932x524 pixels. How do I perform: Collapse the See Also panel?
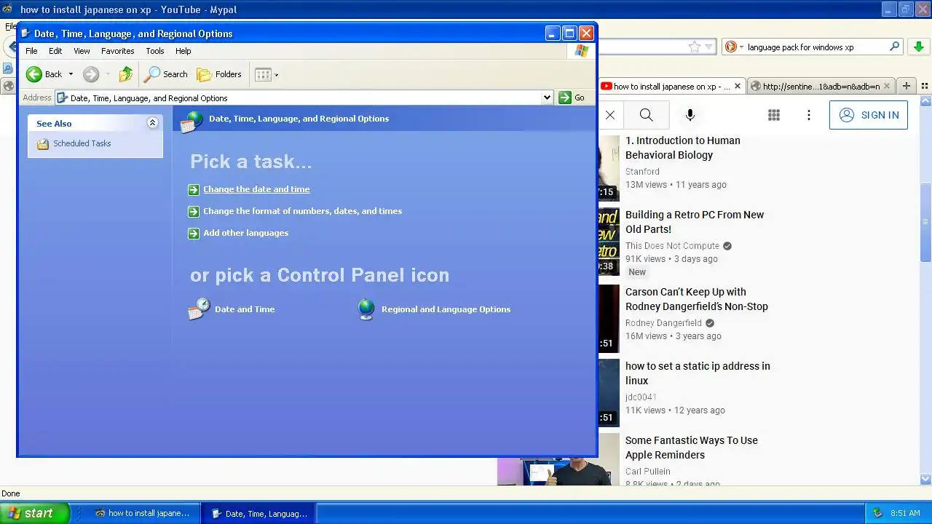click(x=152, y=123)
